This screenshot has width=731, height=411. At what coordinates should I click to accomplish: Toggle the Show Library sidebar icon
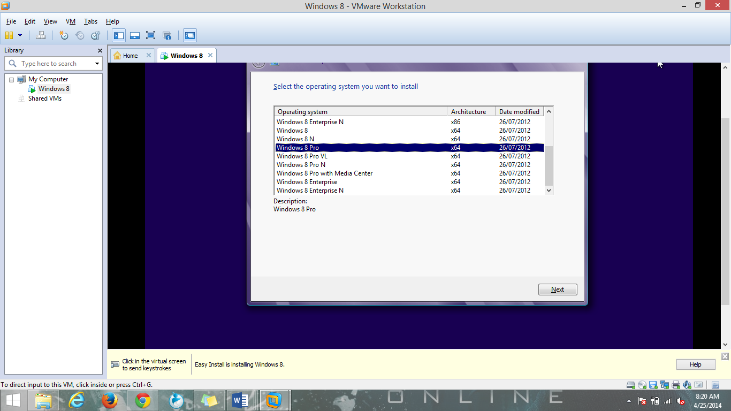click(119, 35)
